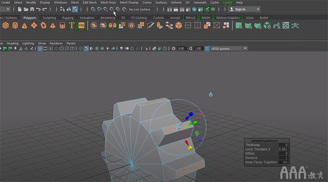Click the viewport gamma 1.00 field
Viewport: 328px width, 182px height.
tap(198, 48)
